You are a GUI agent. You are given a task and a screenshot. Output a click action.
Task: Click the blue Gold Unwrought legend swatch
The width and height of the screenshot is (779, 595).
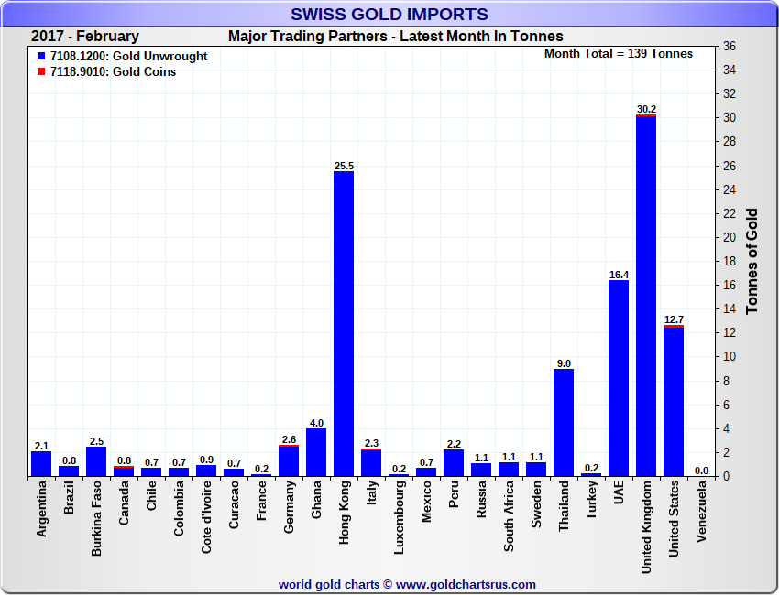tap(41, 56)
